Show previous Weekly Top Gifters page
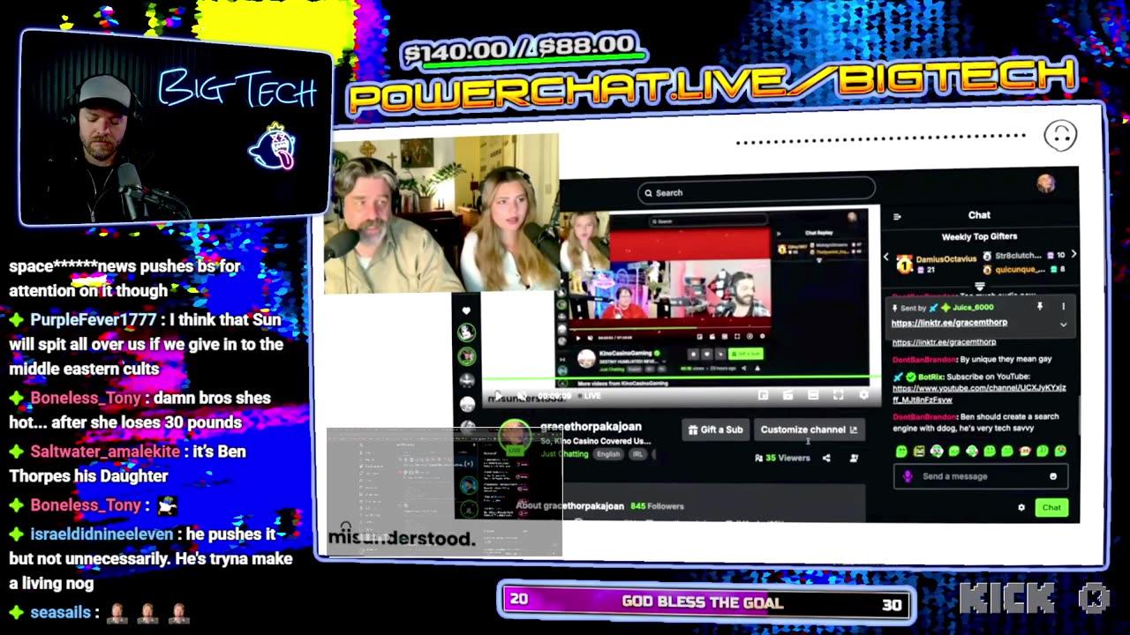 (886, 257)
